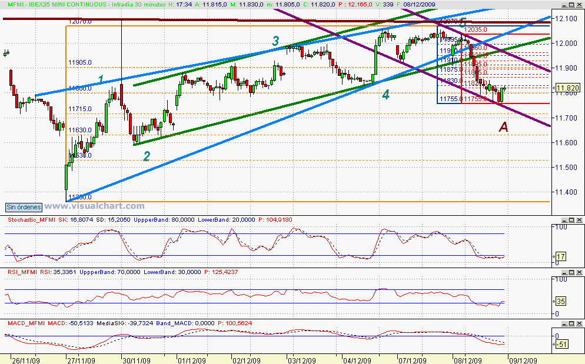Click the 11.700 price axis label
The height and width of the screenshot is (364, 585).
[x=566, y=118]
